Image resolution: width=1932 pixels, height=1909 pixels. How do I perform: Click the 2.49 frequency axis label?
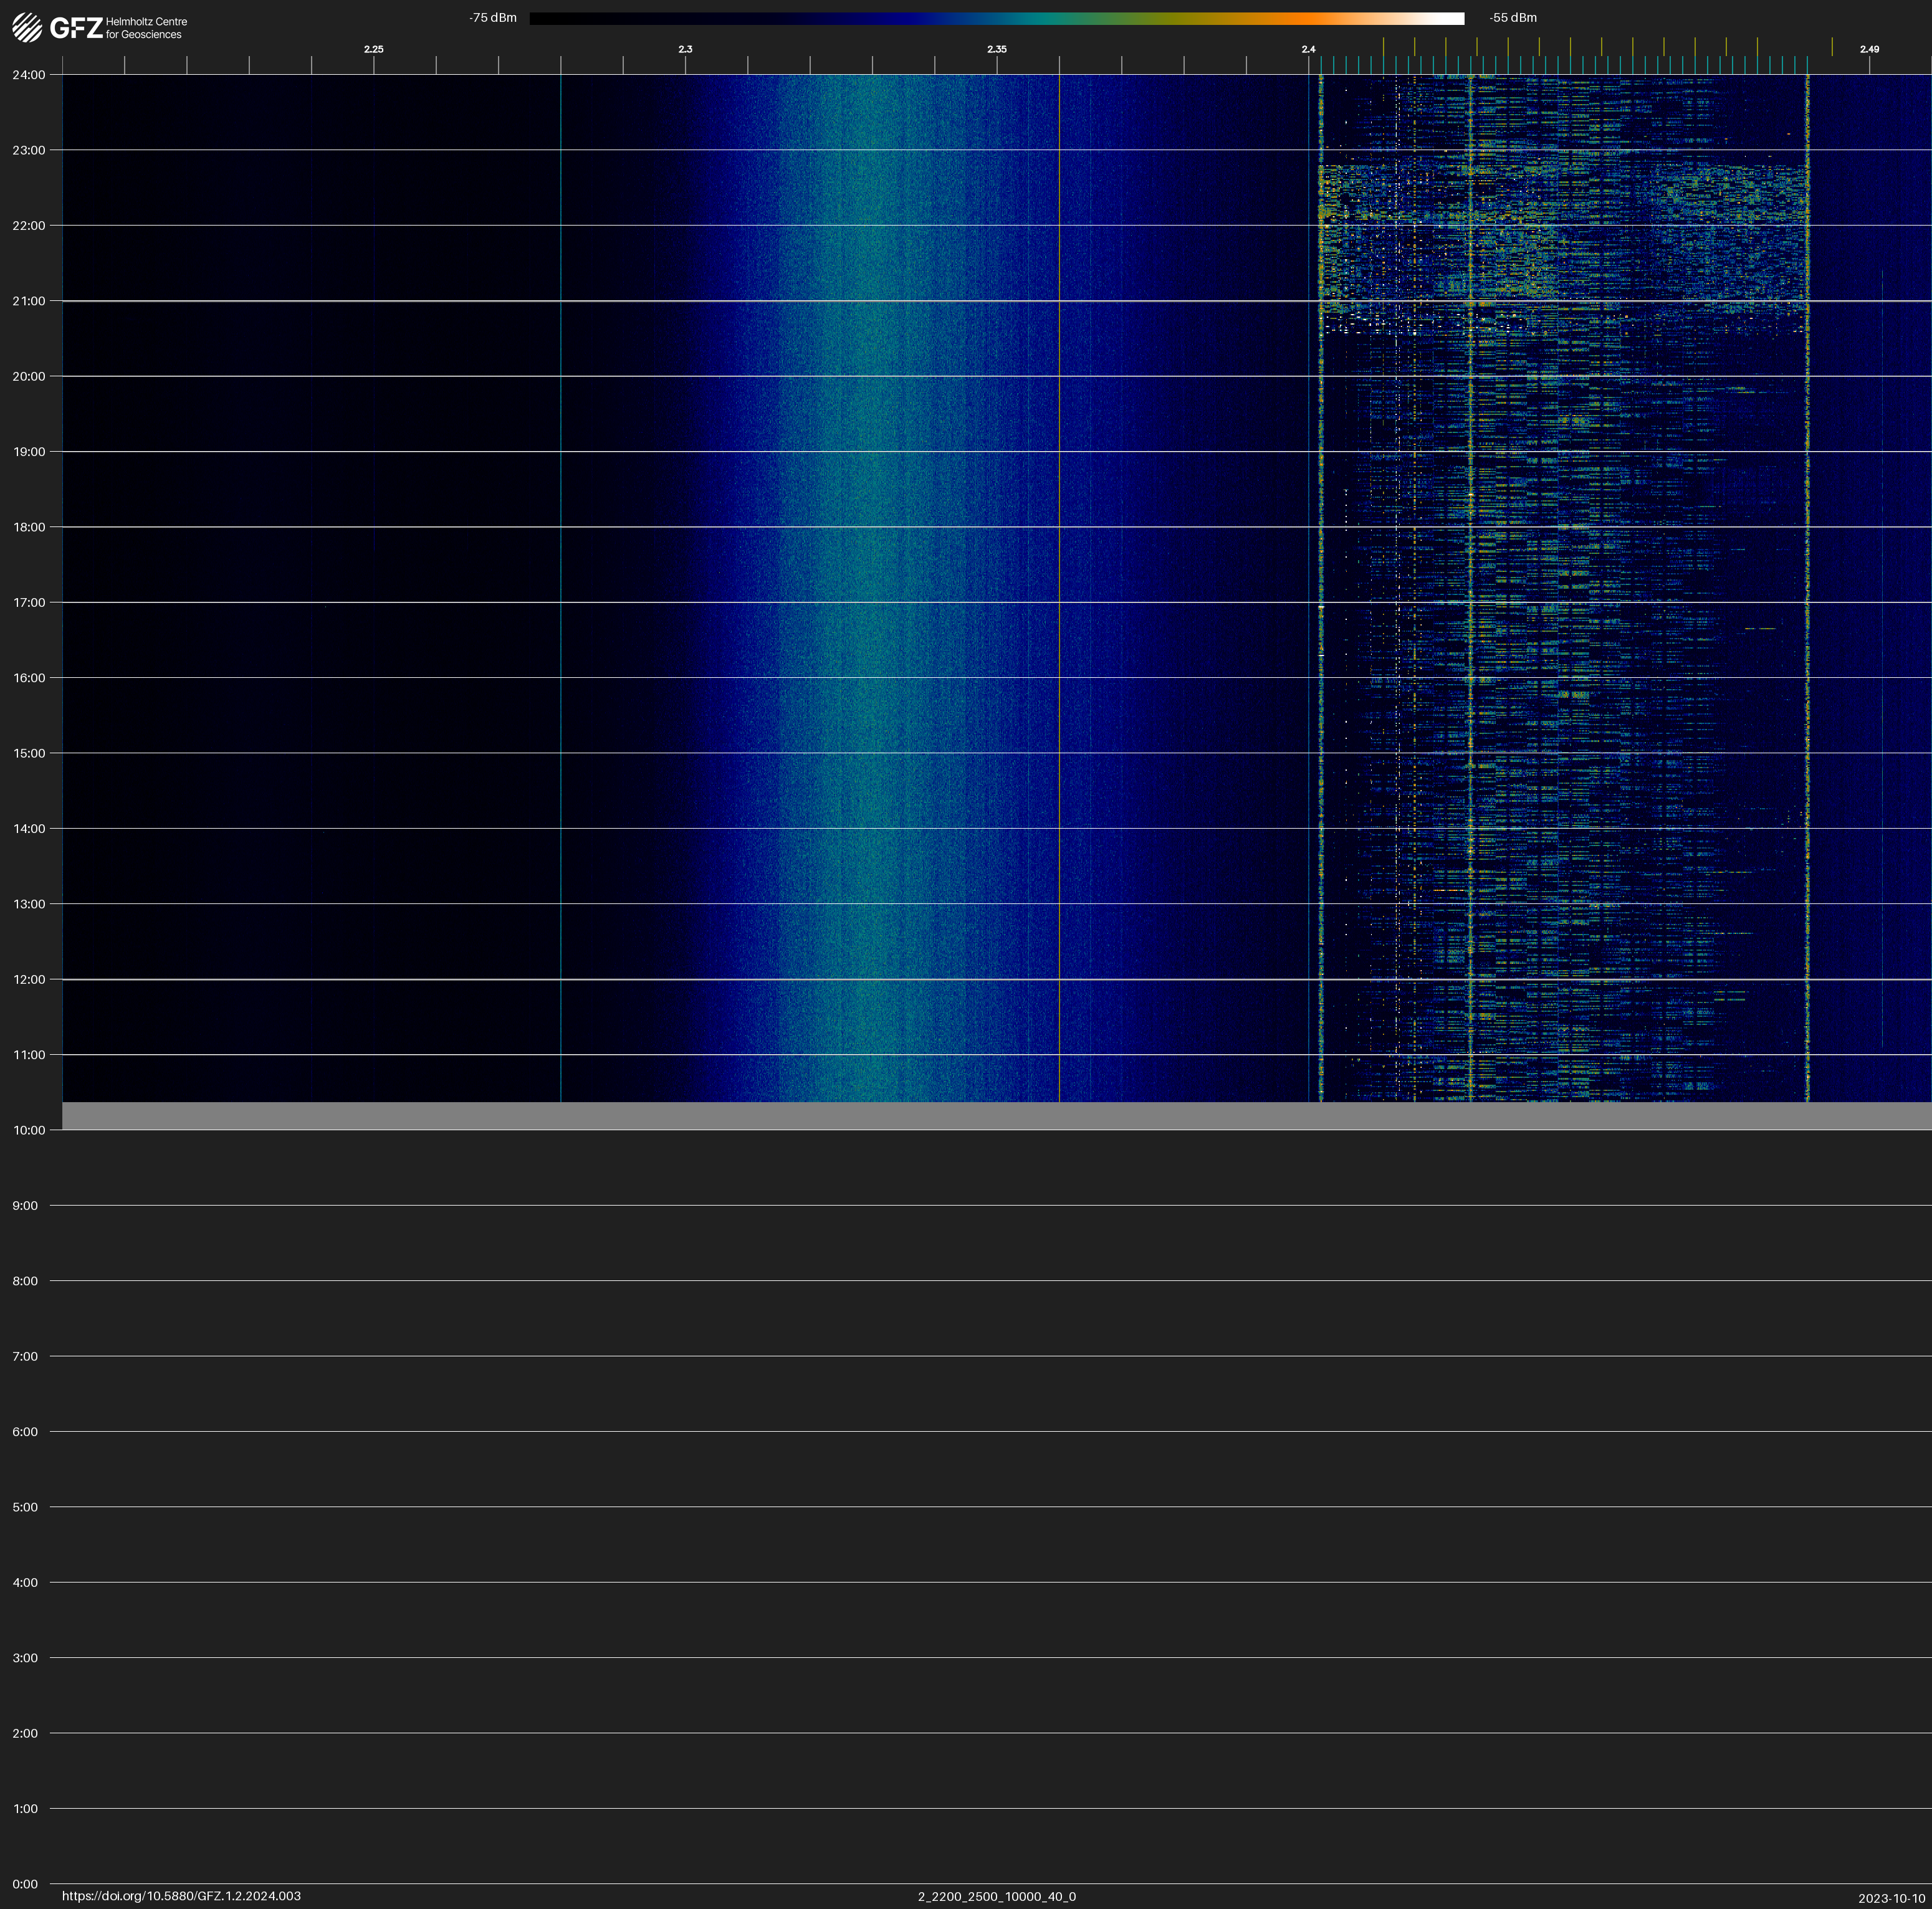pos(1869,49)
